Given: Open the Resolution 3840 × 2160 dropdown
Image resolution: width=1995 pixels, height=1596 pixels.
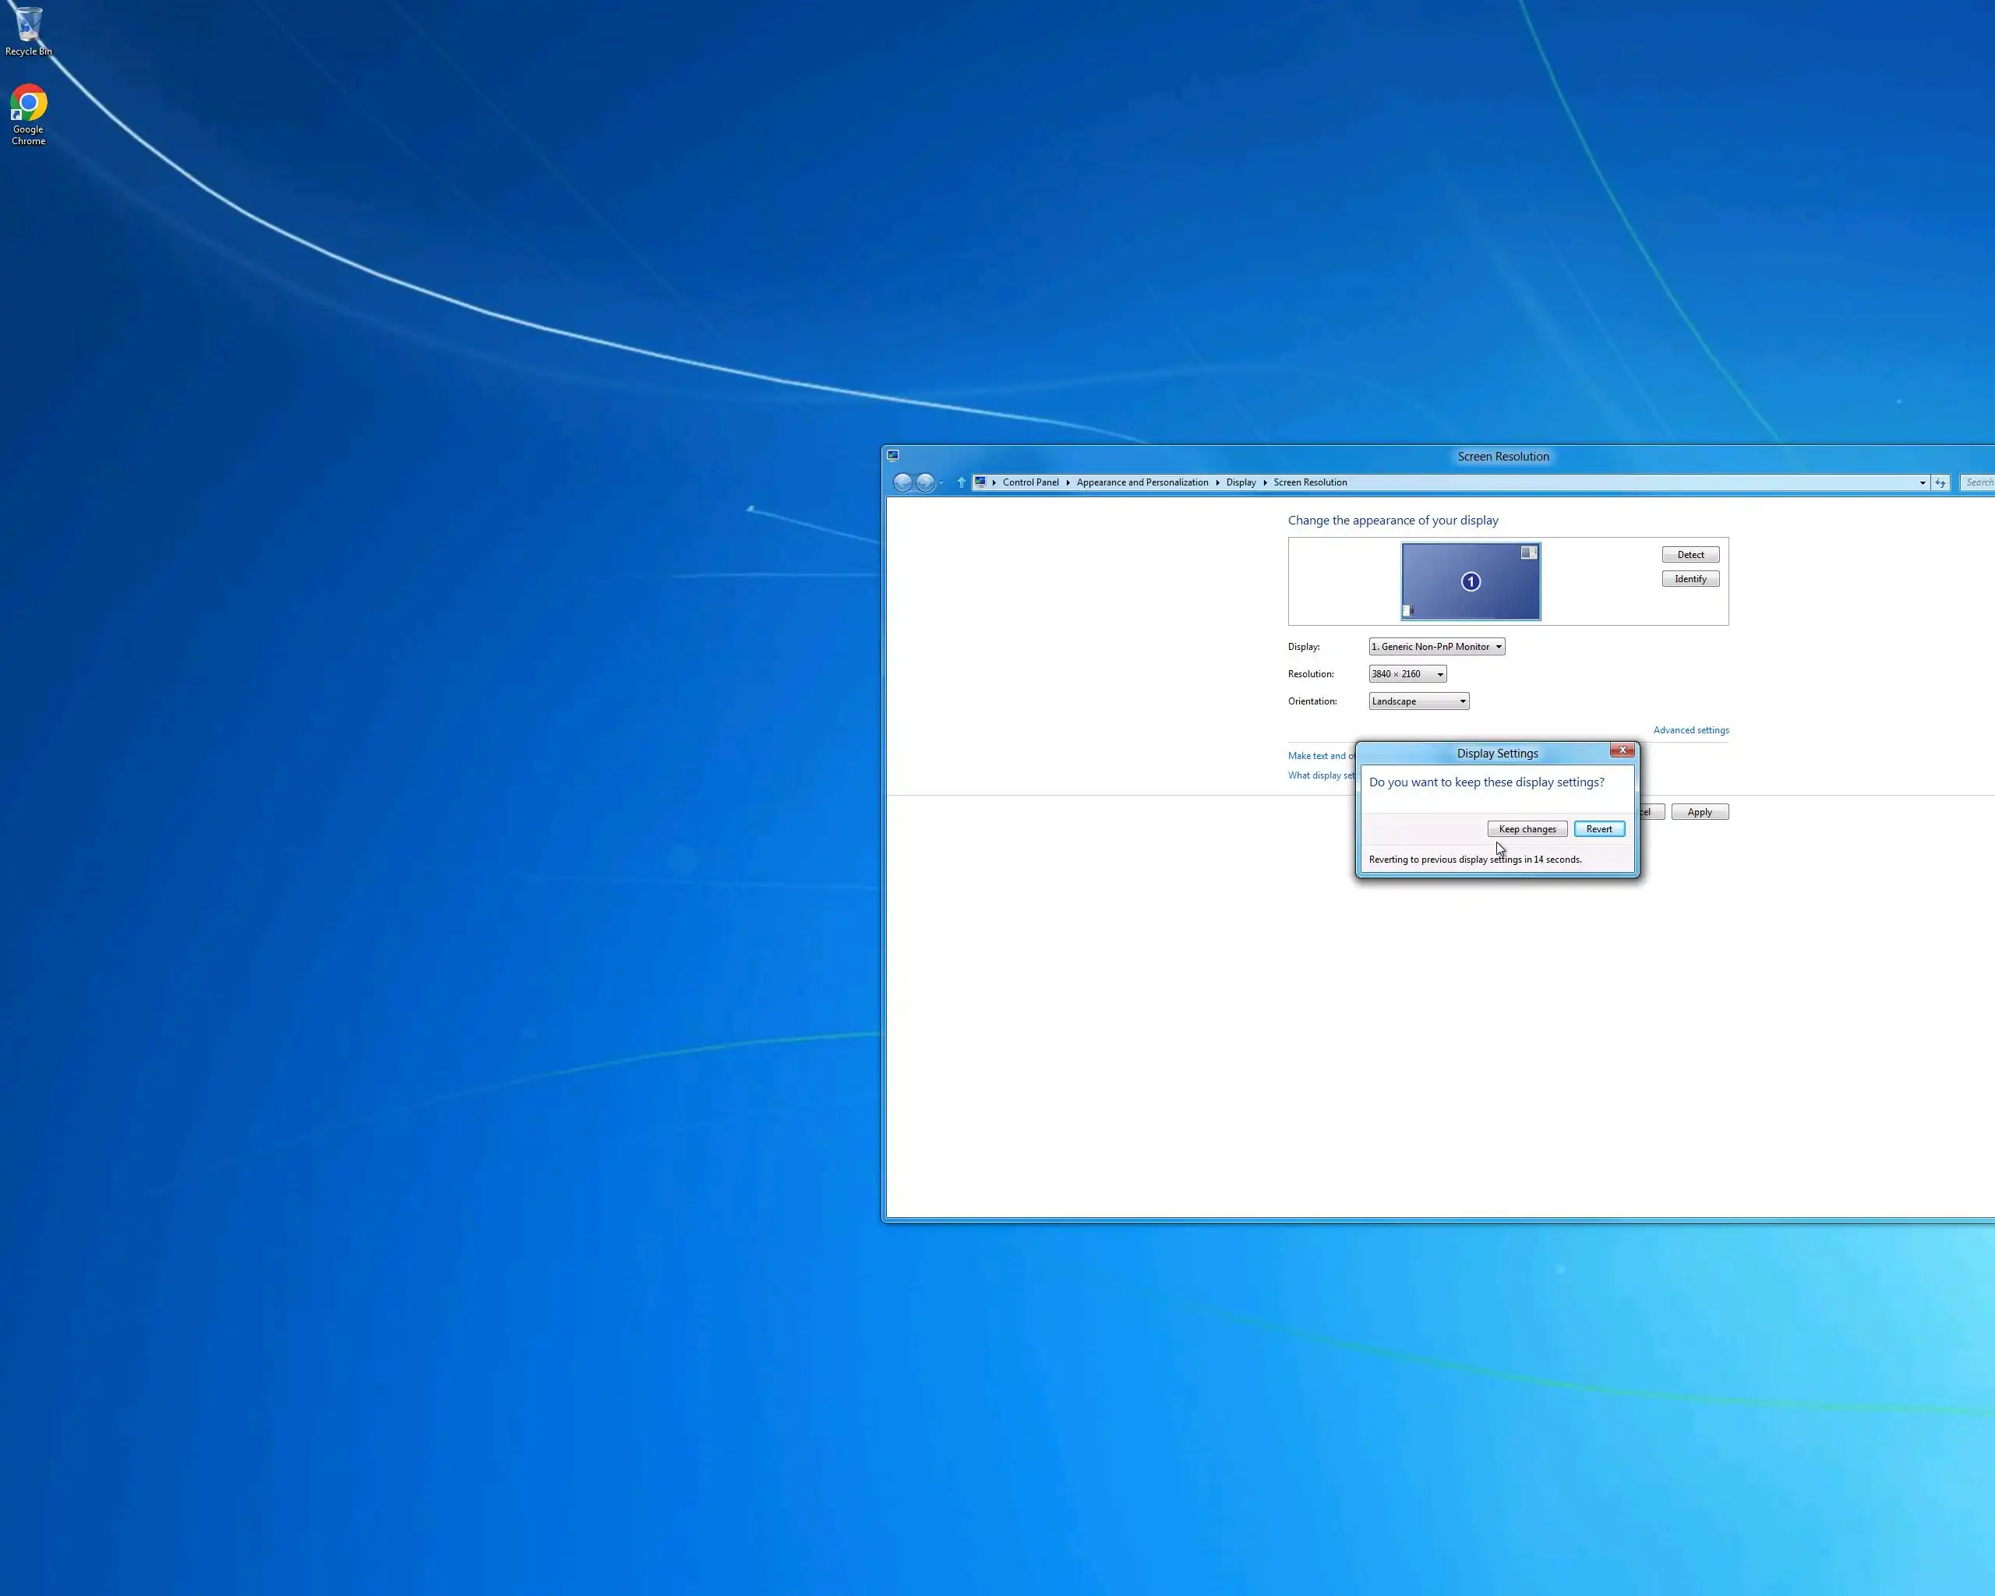Looking at the screenshot, I should (1407, 673).
